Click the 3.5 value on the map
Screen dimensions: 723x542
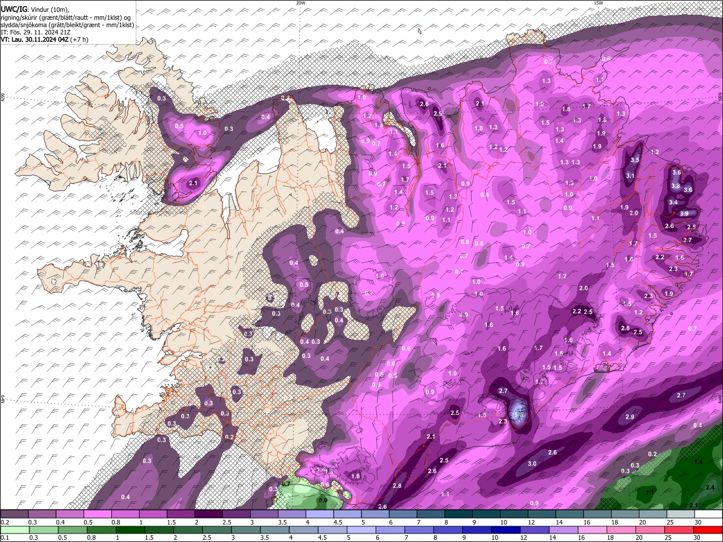[635, 160]
